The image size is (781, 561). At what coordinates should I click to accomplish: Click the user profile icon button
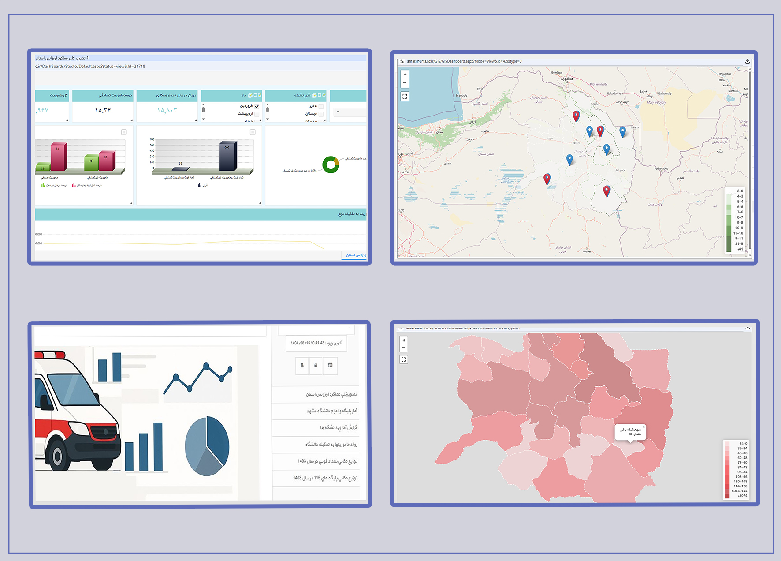pyautogui.click(x=302, y=365)
